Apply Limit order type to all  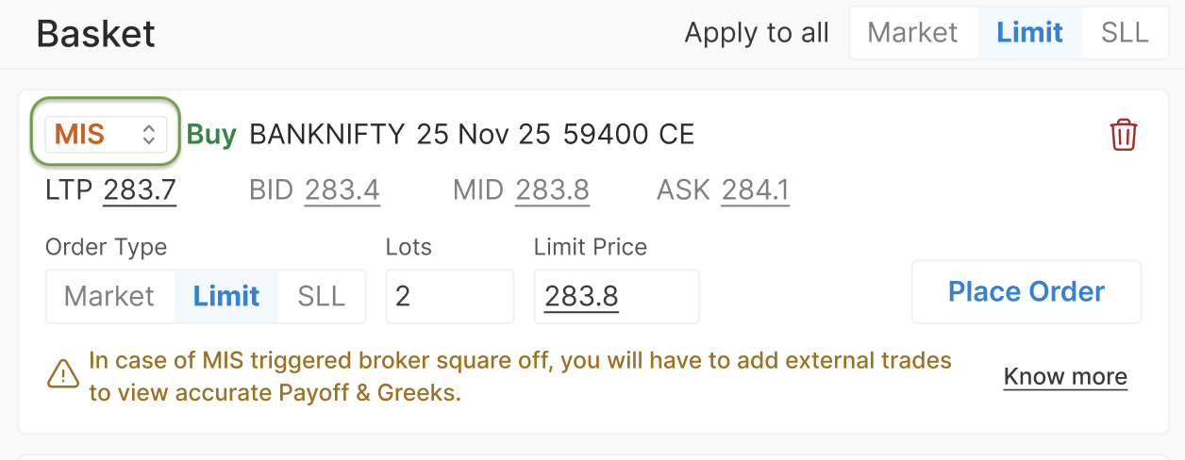[1029, 33]
